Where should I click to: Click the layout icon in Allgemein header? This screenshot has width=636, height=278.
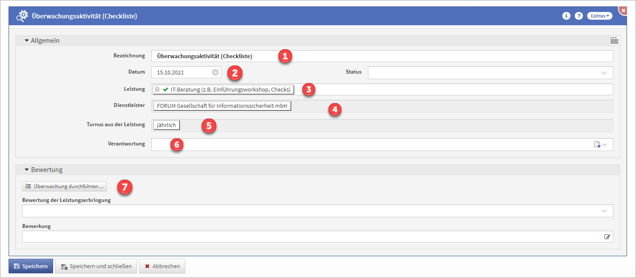click(614, 40)
